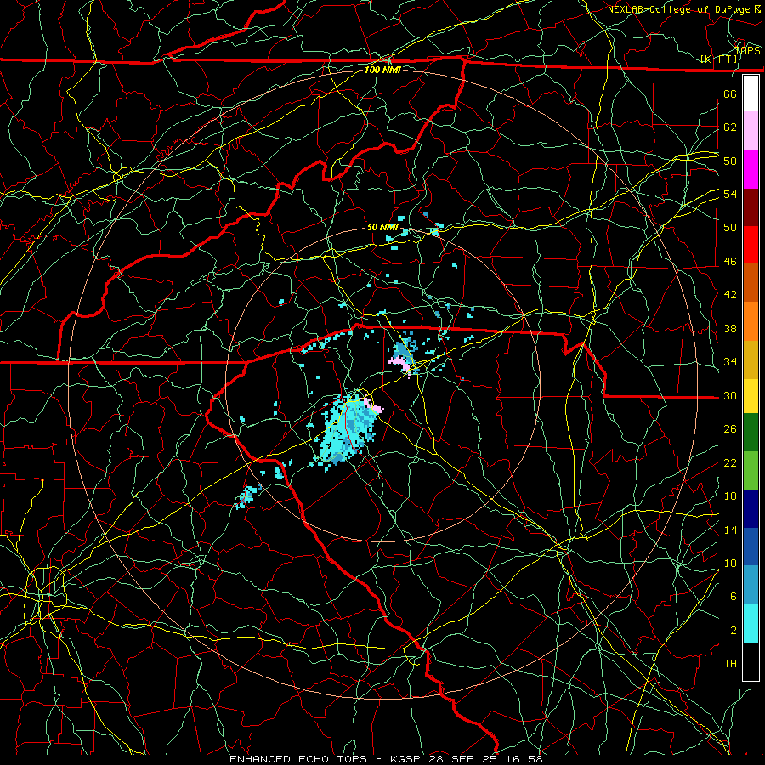Click the bright red legend swatch
Screen dimensions: 765x765
click(751, 245)
